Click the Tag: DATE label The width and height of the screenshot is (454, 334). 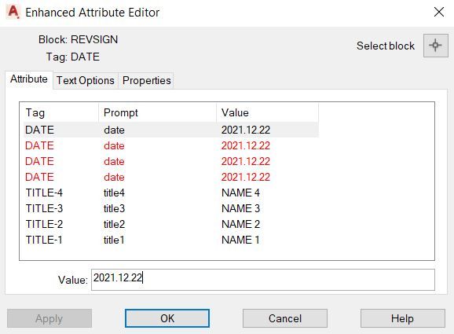pos(73,57)
